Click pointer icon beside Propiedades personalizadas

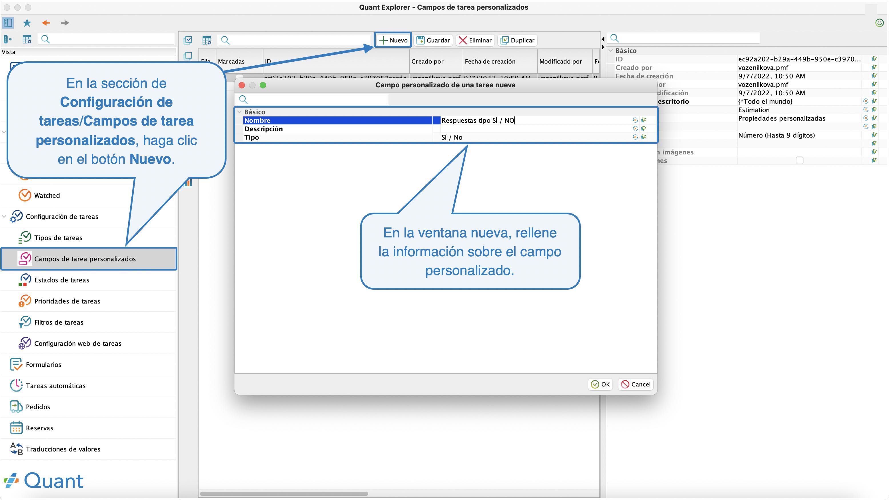click(874, 118)
